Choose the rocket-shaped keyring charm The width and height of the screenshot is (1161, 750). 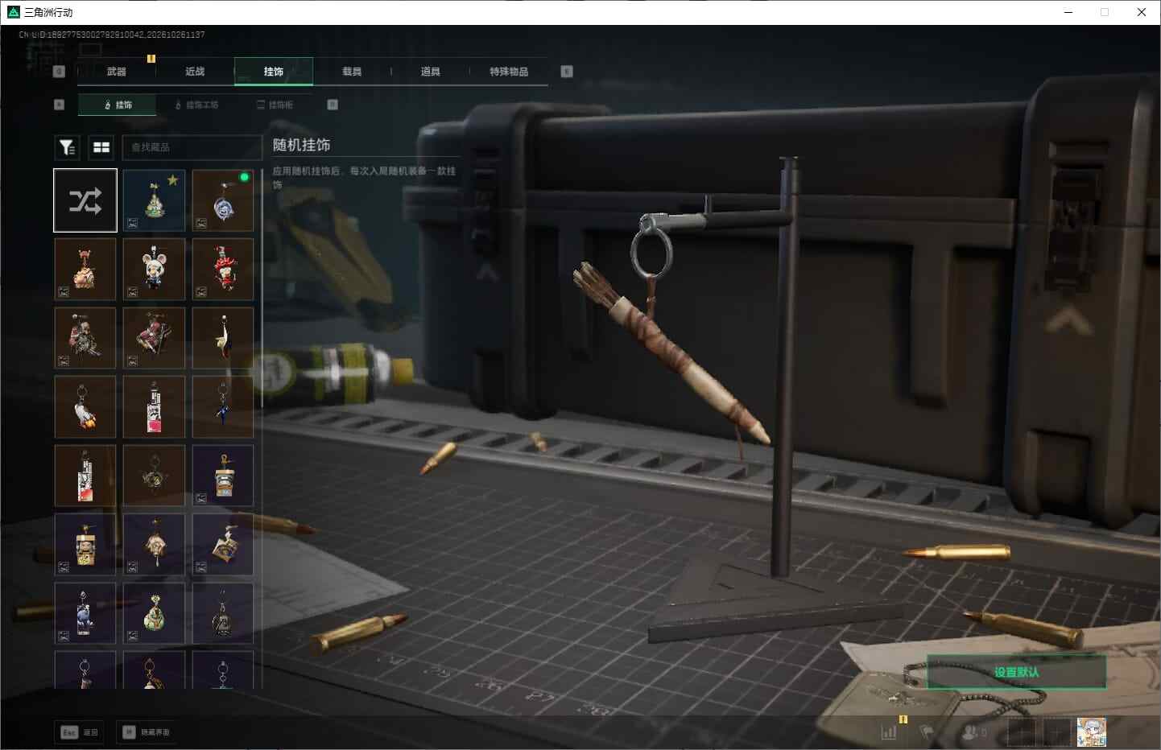coord(85,407)
